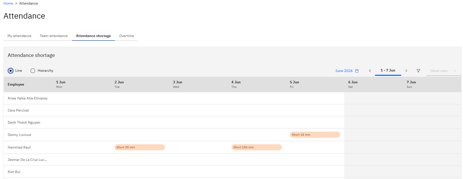Go to the next week arrow
This screenshot has width=463, height=179.
click(406, 71)
